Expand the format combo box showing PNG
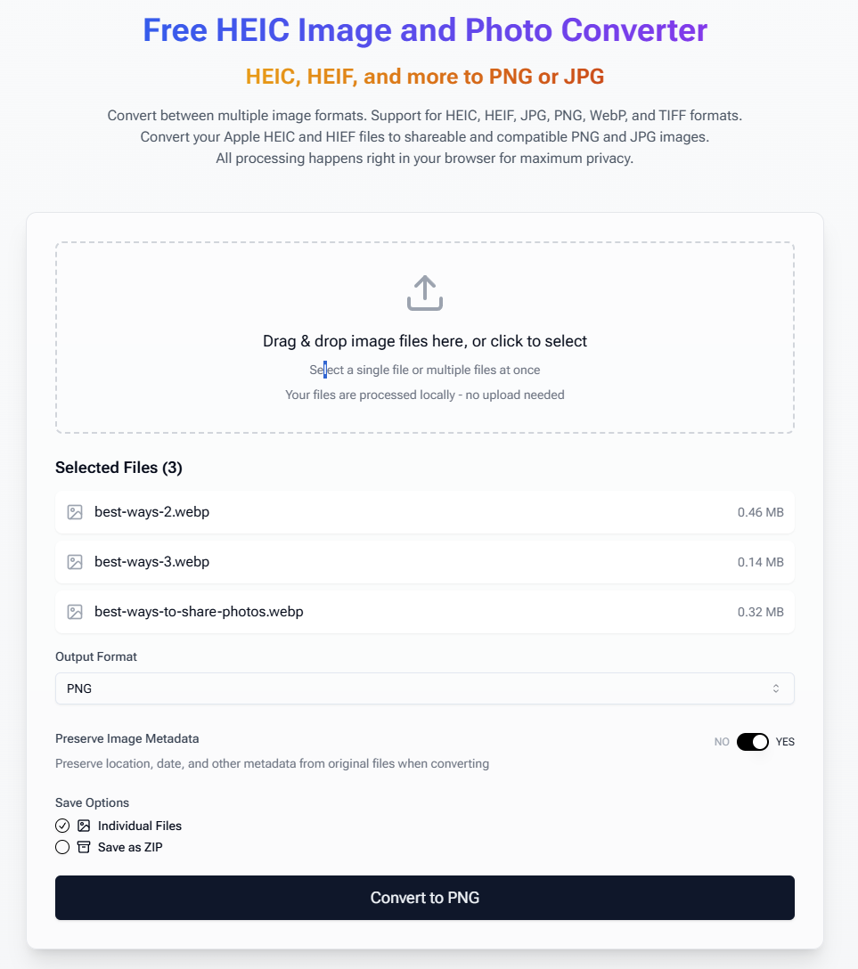 (425, 688)
